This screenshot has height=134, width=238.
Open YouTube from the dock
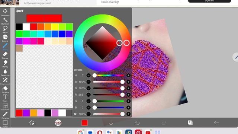148,132
